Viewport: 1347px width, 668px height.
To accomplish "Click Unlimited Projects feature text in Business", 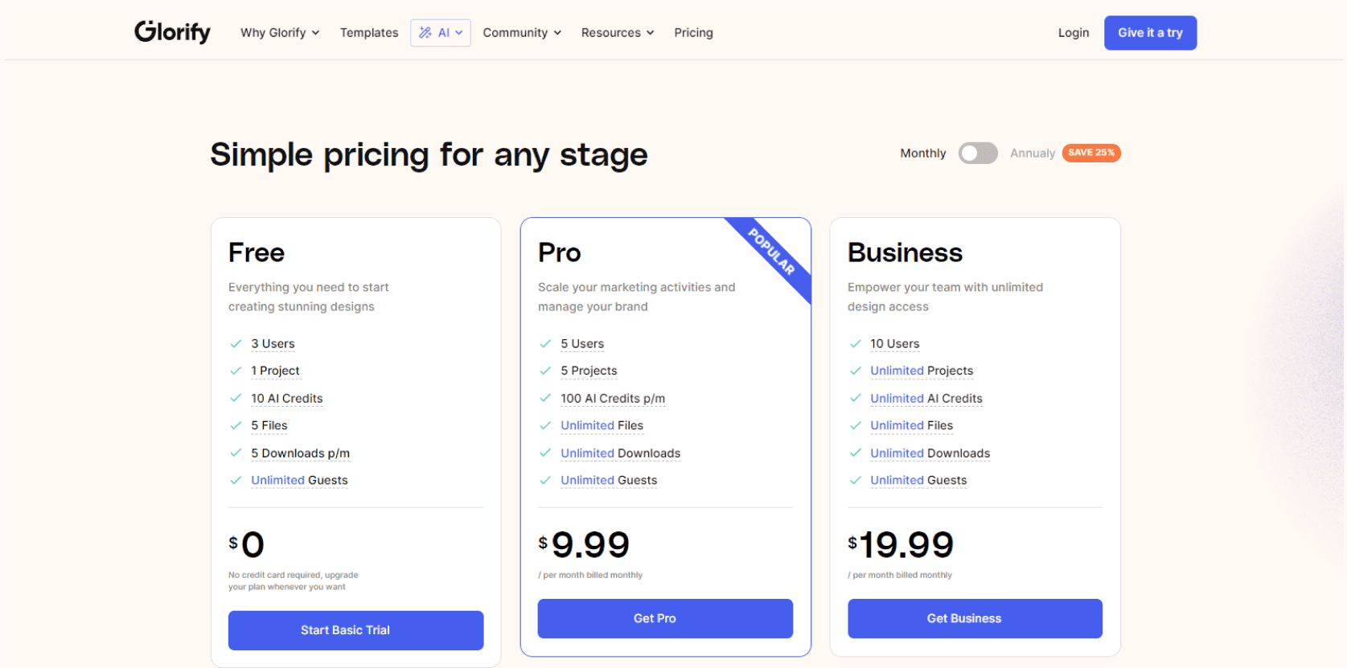I will 922,371.
